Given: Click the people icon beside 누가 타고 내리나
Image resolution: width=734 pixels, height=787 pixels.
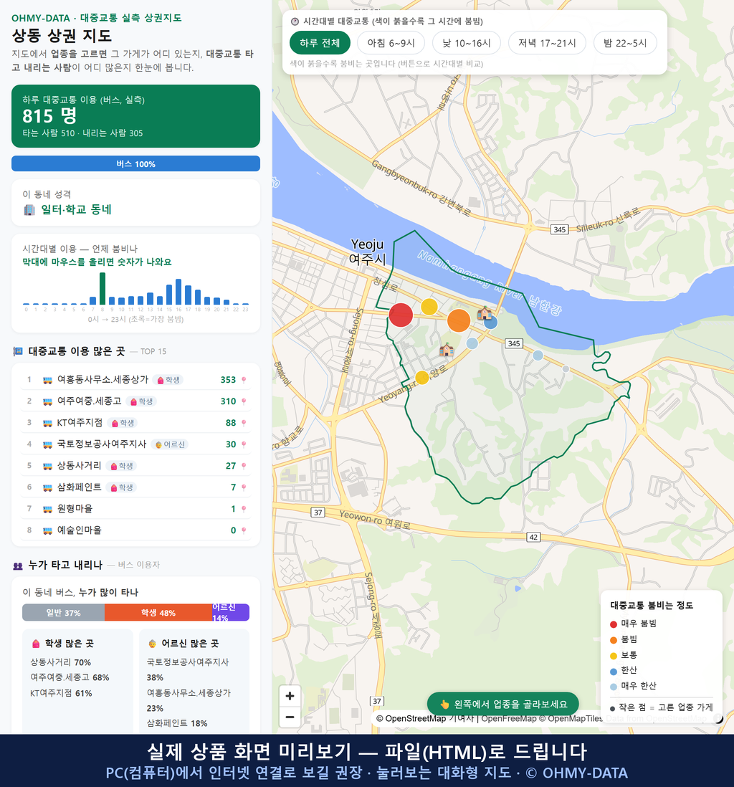Looking at the screenshot, I should (x=18, y=566).
